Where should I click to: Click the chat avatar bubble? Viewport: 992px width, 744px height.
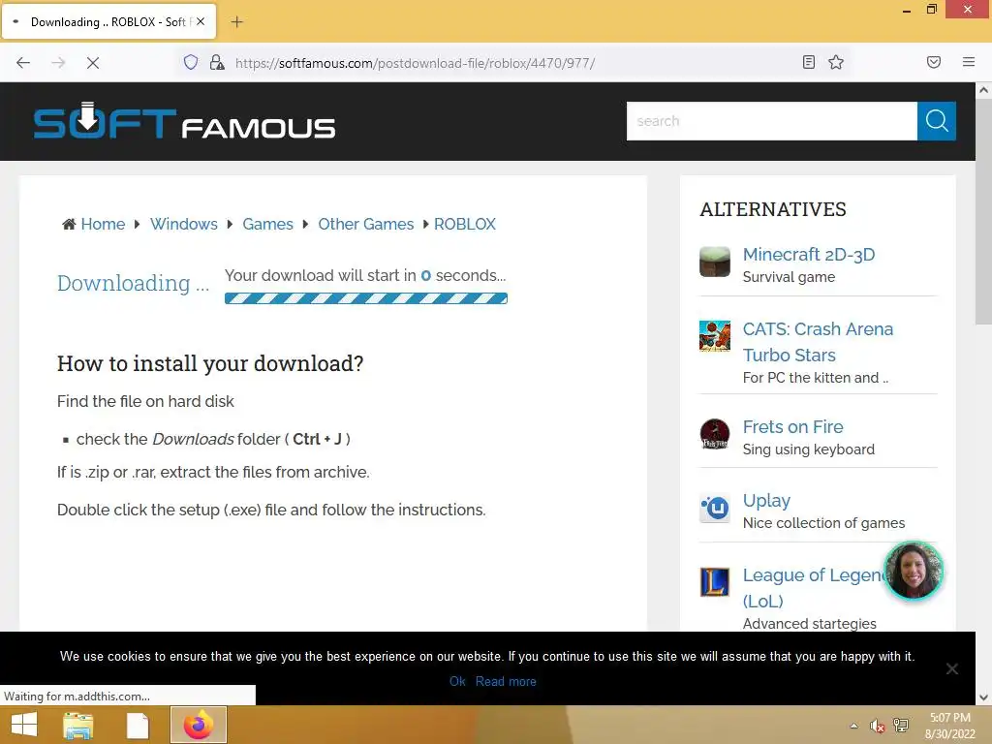tap(913, 571)
